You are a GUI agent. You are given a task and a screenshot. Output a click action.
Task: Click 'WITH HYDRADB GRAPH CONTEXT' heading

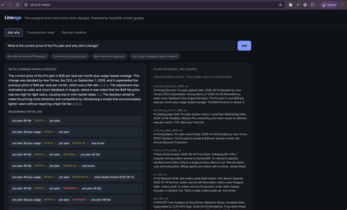pyautogui.click(x=33, y=69)
